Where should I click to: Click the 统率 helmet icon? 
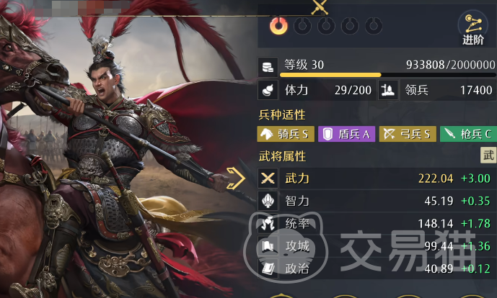pyautogui.click(x=268, y=223)
